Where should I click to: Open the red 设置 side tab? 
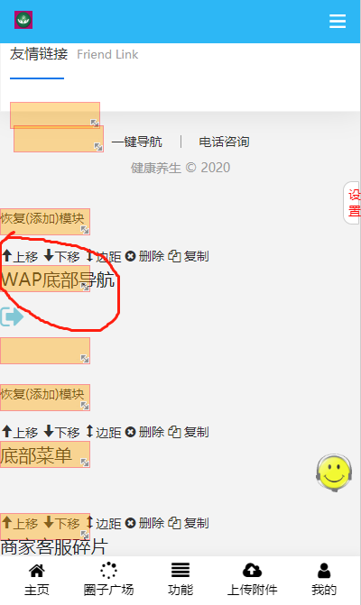click(353, 203)
